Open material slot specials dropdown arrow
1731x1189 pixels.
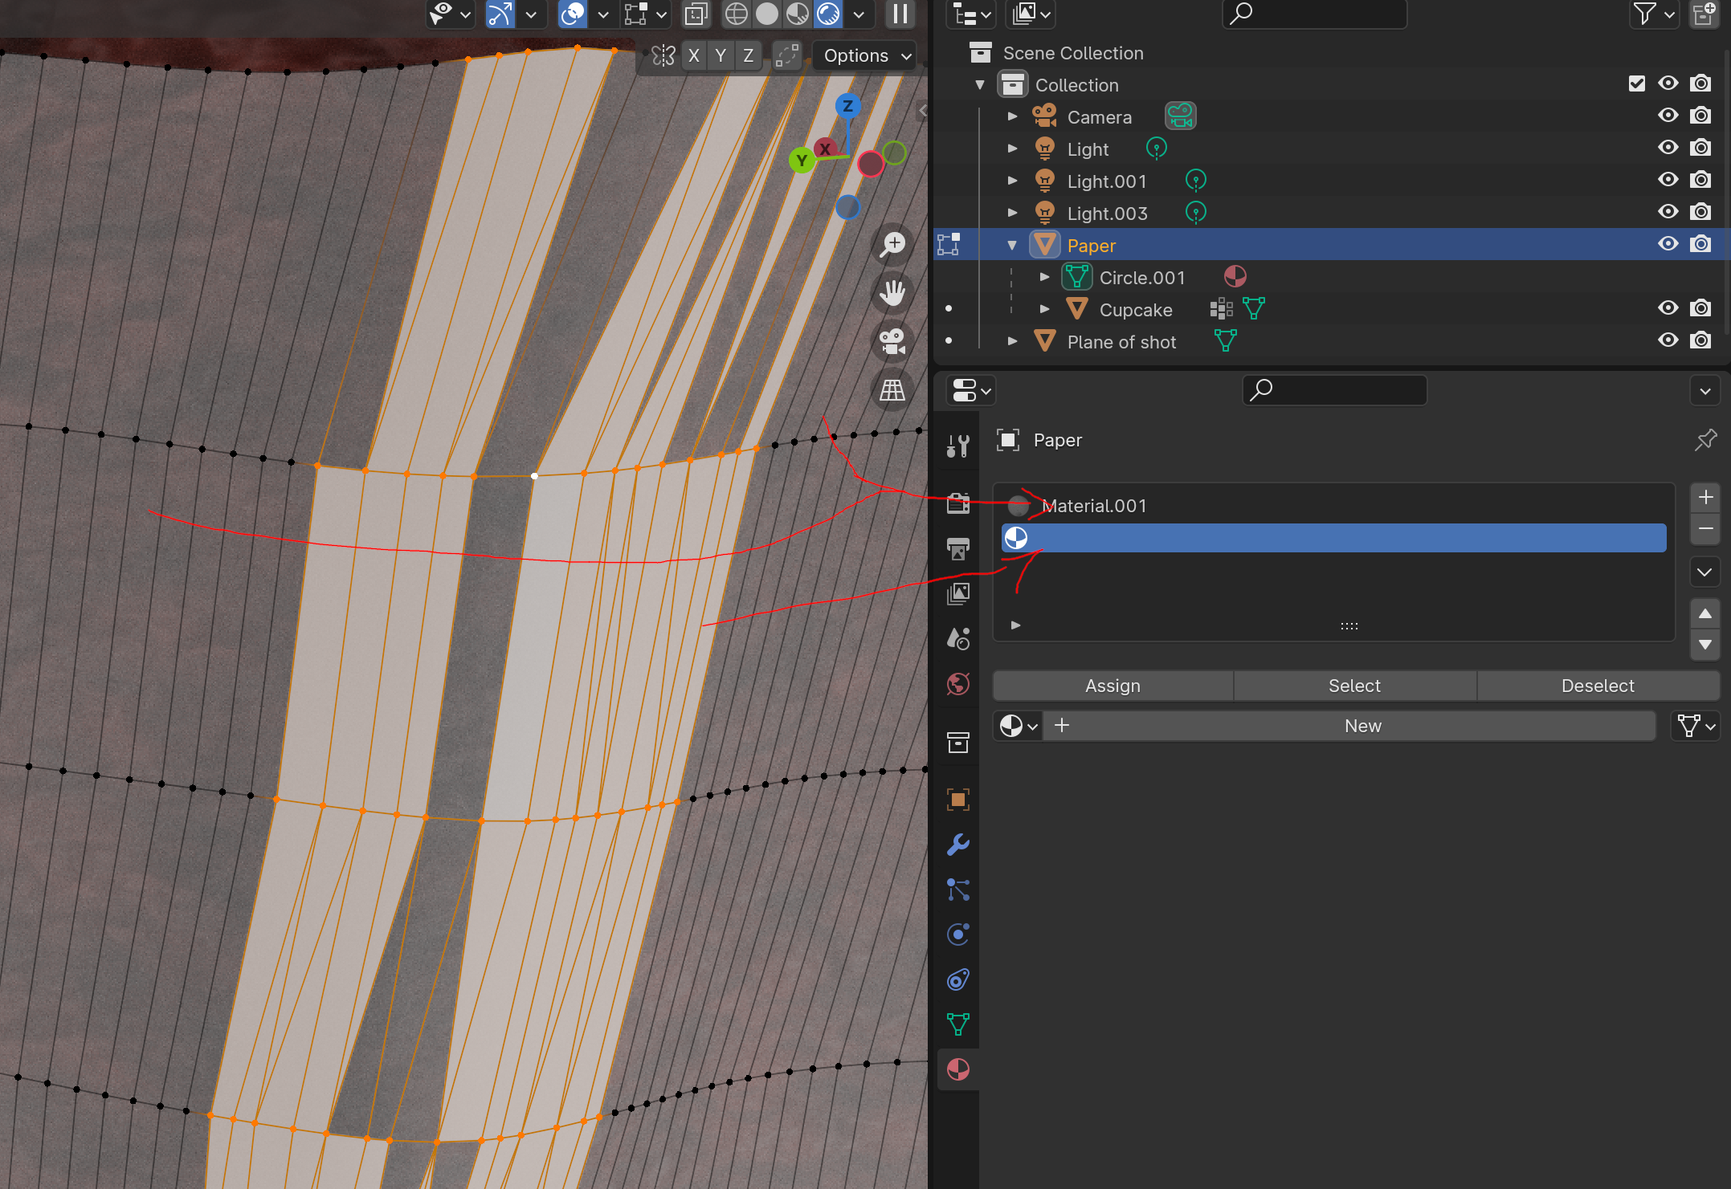click(1704, 572)
